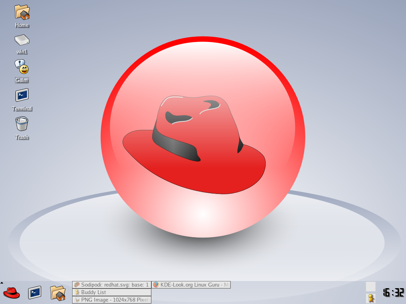Switch to Sodipodi redhat.svg window

coord(111,285)
